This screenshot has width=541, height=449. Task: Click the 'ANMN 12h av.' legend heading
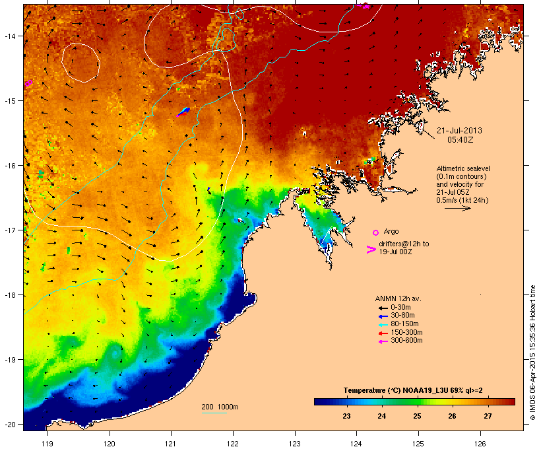tap(398, 298)
